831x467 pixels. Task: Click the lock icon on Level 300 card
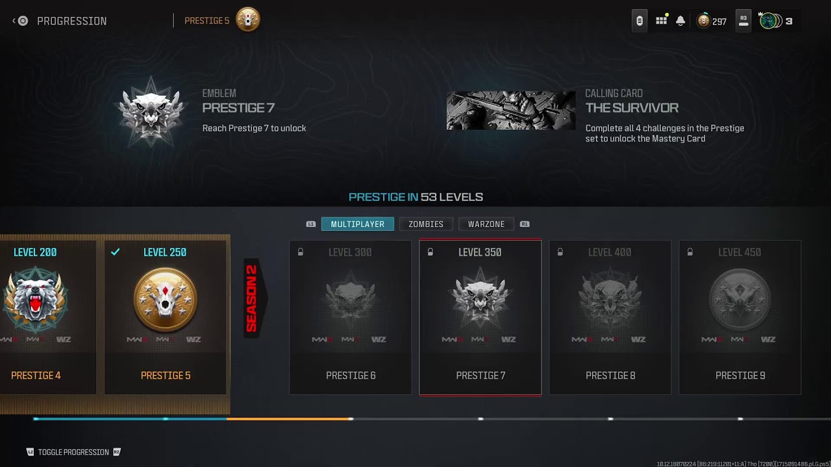[301, 252]
